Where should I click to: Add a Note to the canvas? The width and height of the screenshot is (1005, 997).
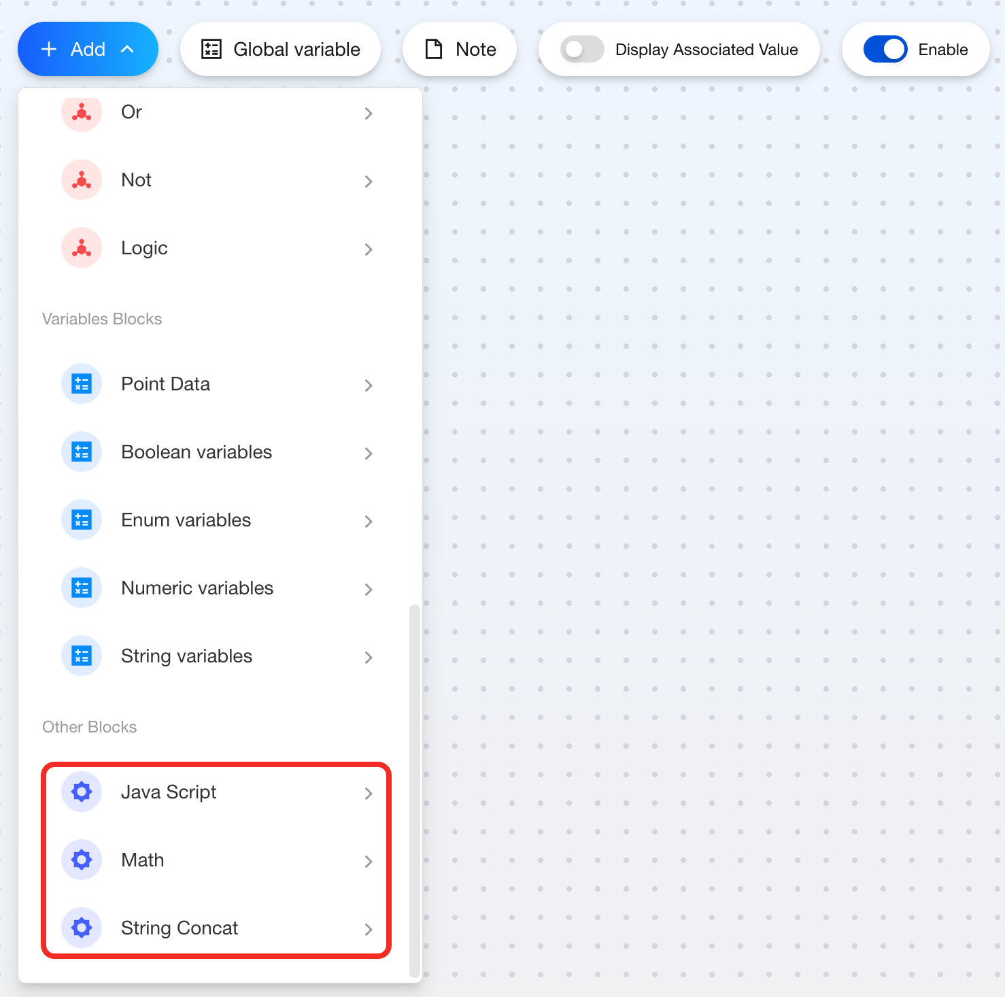(x=460, y=50)
